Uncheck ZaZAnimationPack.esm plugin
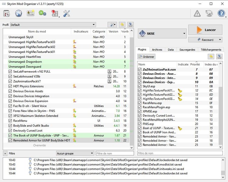Image resolution: width=228 pixels, height=182 pixels. point(140,70)
